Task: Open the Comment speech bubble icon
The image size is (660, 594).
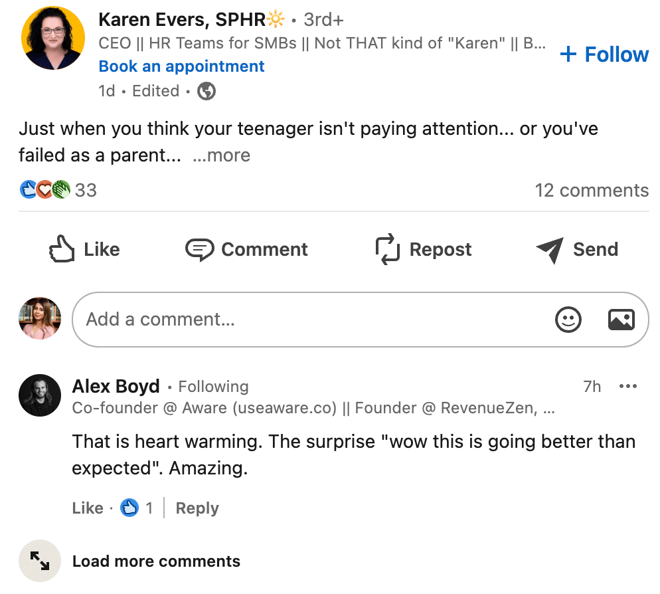Action: 199,248
